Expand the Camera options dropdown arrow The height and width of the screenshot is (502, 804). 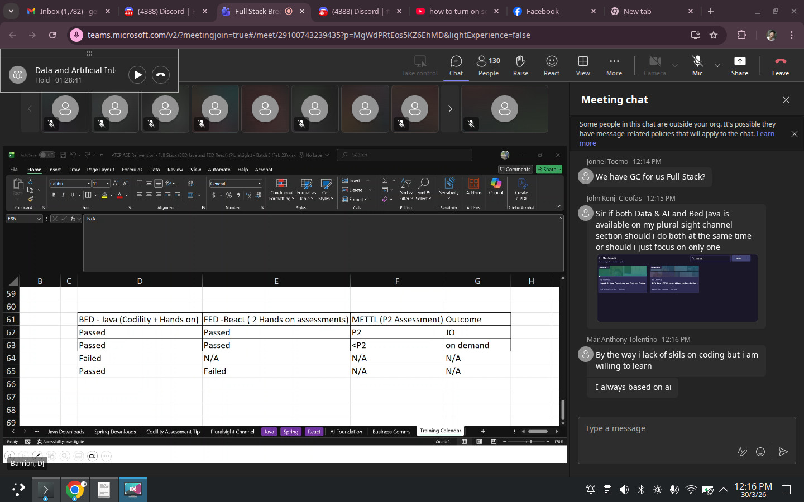click(675, 65)
